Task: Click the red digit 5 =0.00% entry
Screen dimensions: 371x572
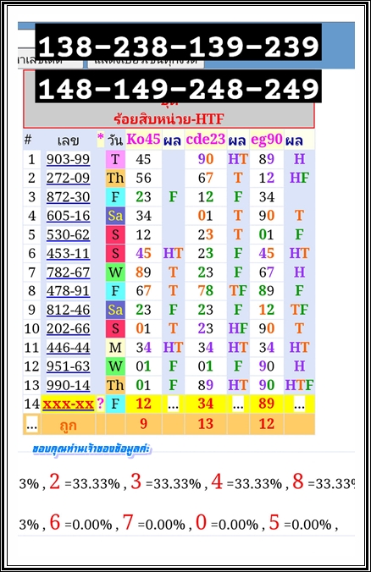Action: (300, 523)
